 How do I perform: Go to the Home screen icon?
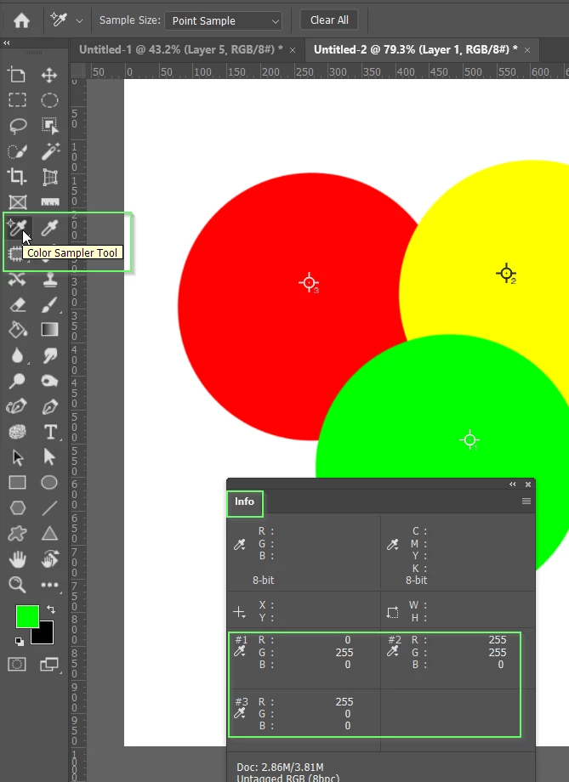point(21,20)
